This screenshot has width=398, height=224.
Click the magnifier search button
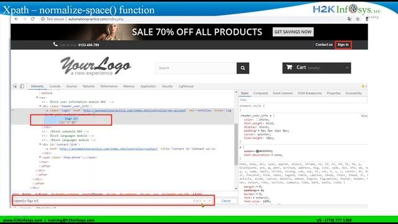pos(243,68)
